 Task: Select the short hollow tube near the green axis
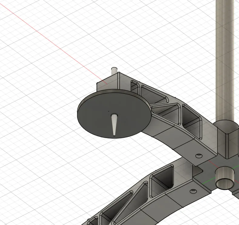click(x=225, y=178)
